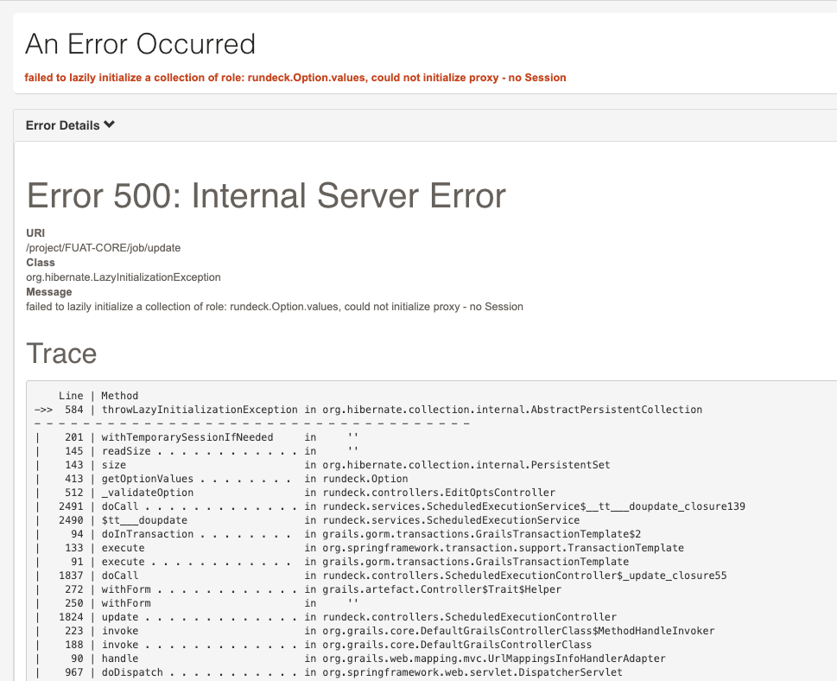This screenshot has width=837, height=681.
Task: Click the chevron next to Error Details
Action: pyautogui.click(x=109, y=124)
